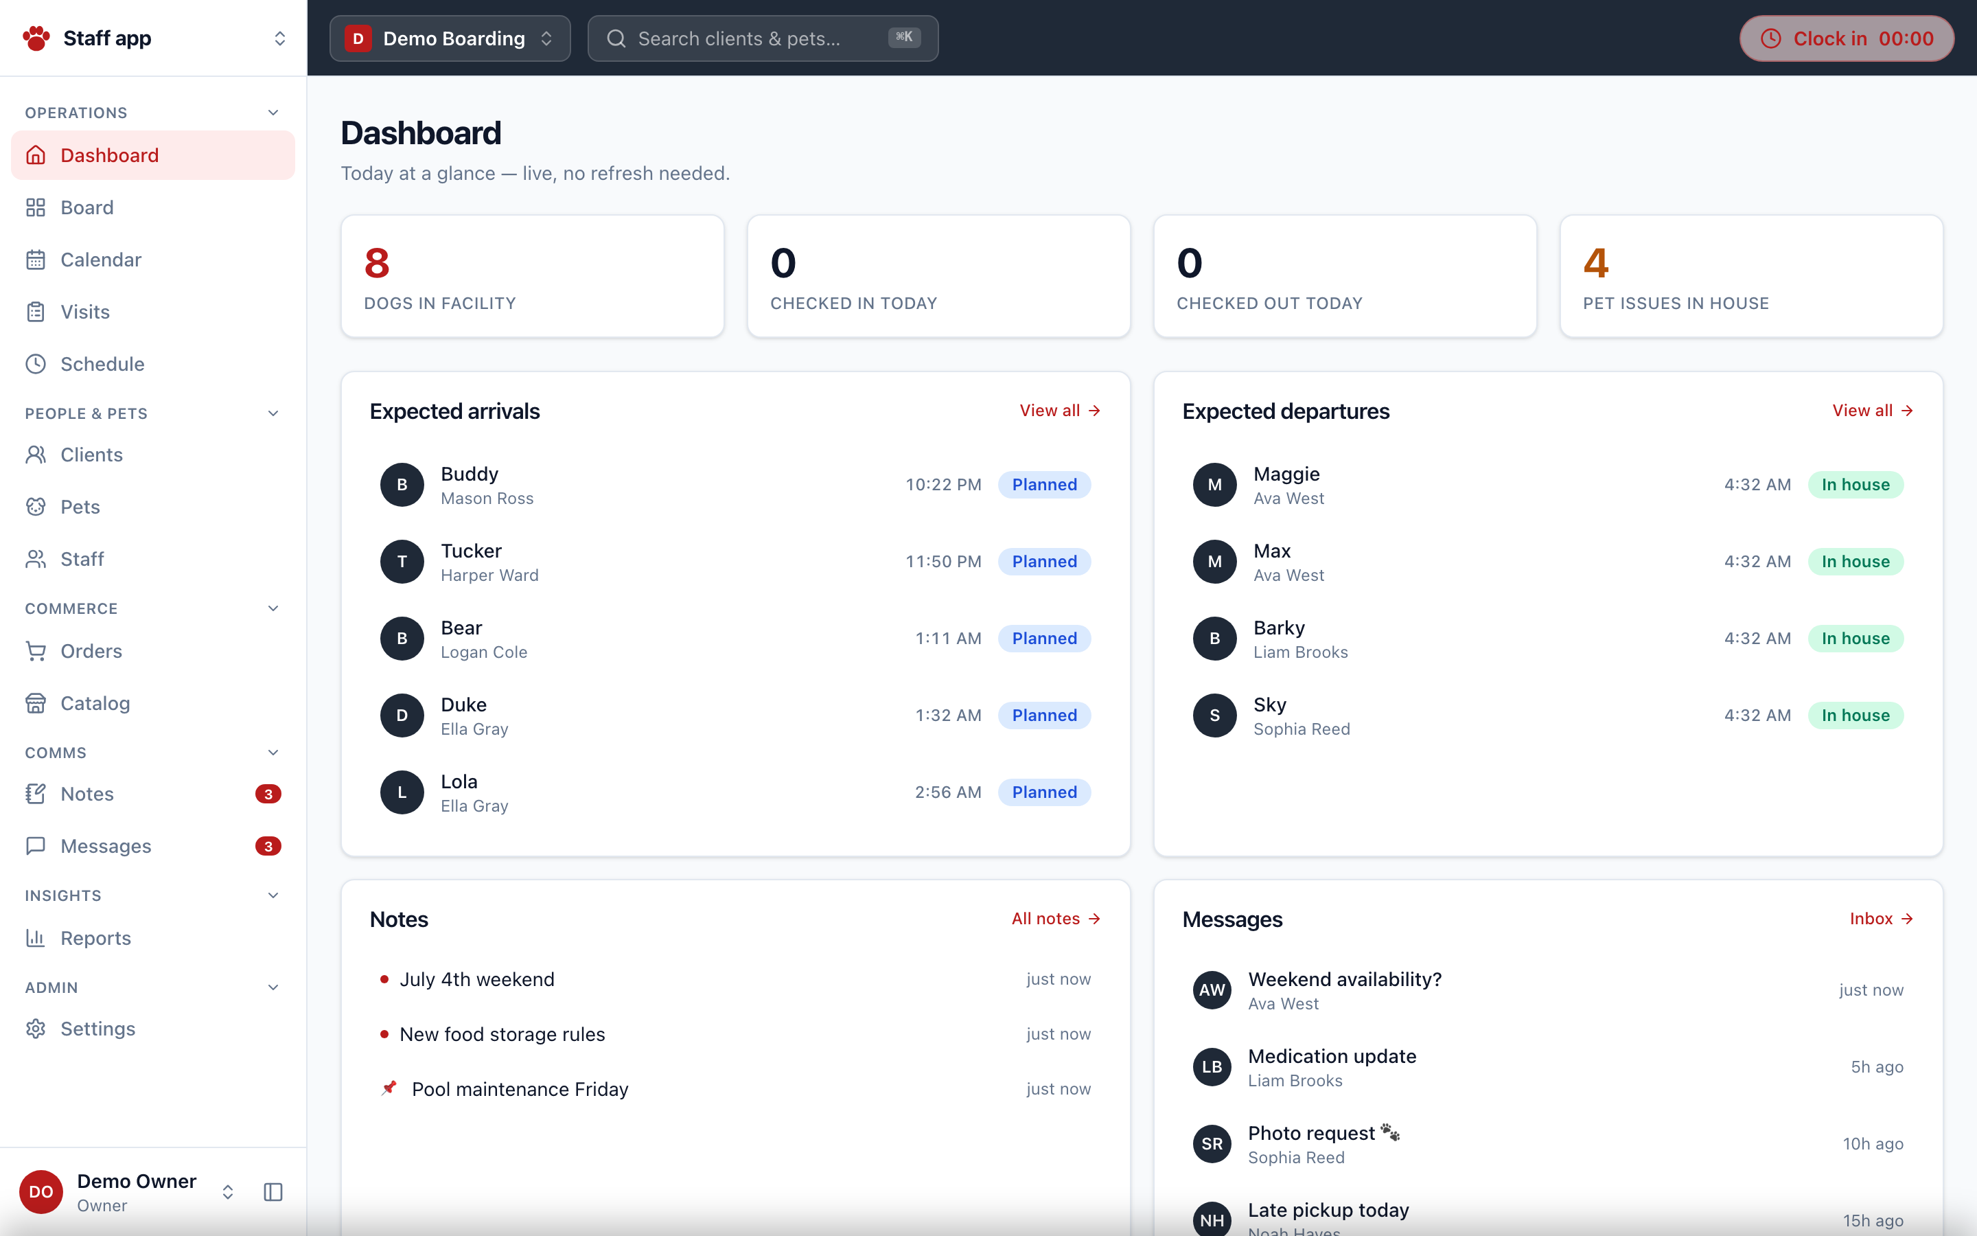Open the Staff app switcher dropdown

[154, 38]
